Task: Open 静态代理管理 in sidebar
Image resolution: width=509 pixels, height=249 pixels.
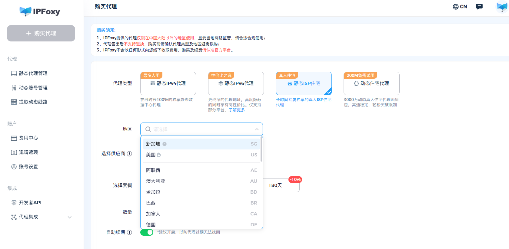Action: pos(33,74)
